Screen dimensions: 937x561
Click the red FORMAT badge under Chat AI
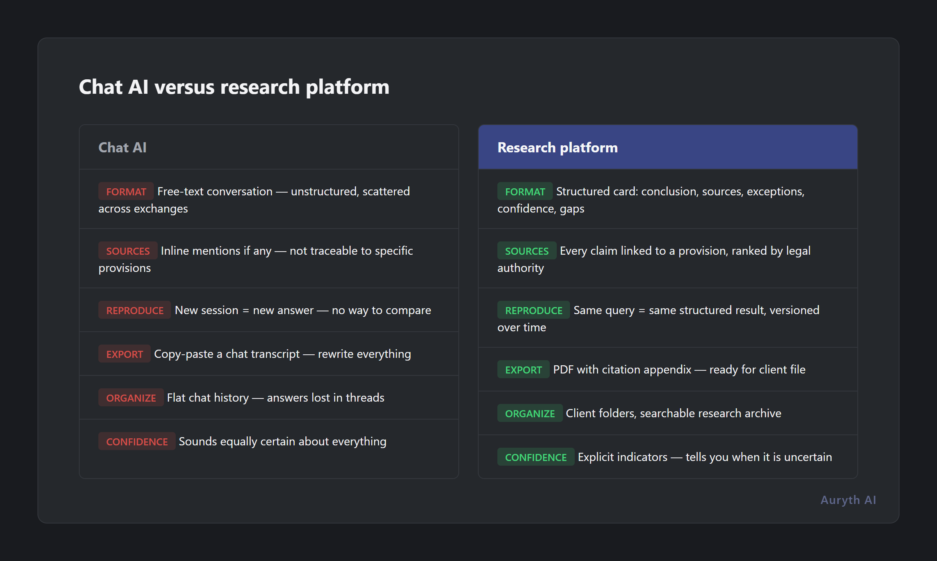(126, 191)
